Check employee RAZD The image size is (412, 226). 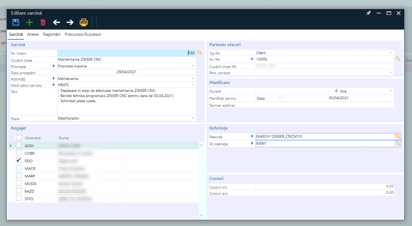(x=19, y=191)
